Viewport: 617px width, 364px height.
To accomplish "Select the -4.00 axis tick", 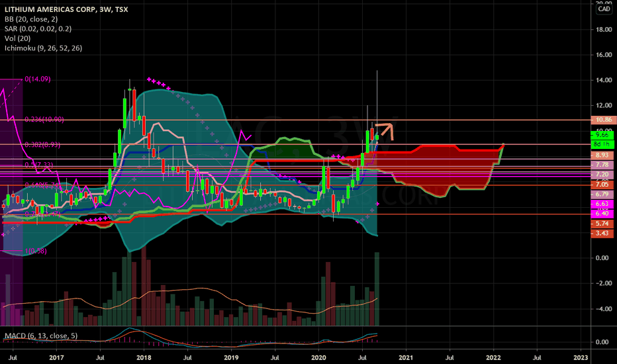I will (x=603, y=309).
